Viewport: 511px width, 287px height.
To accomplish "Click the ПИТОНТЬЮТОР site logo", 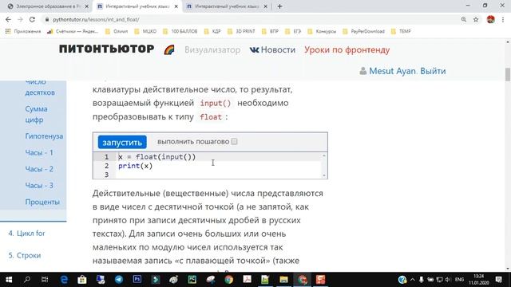I will [106, 49].
